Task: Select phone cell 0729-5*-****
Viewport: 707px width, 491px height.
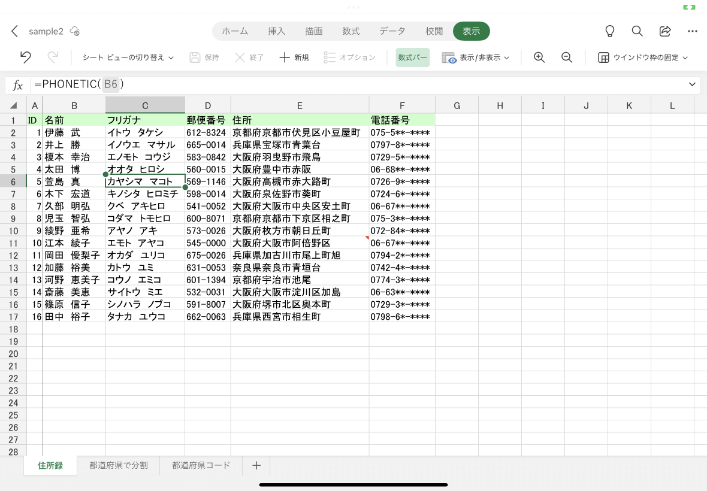Action: (x=402, y=157)
